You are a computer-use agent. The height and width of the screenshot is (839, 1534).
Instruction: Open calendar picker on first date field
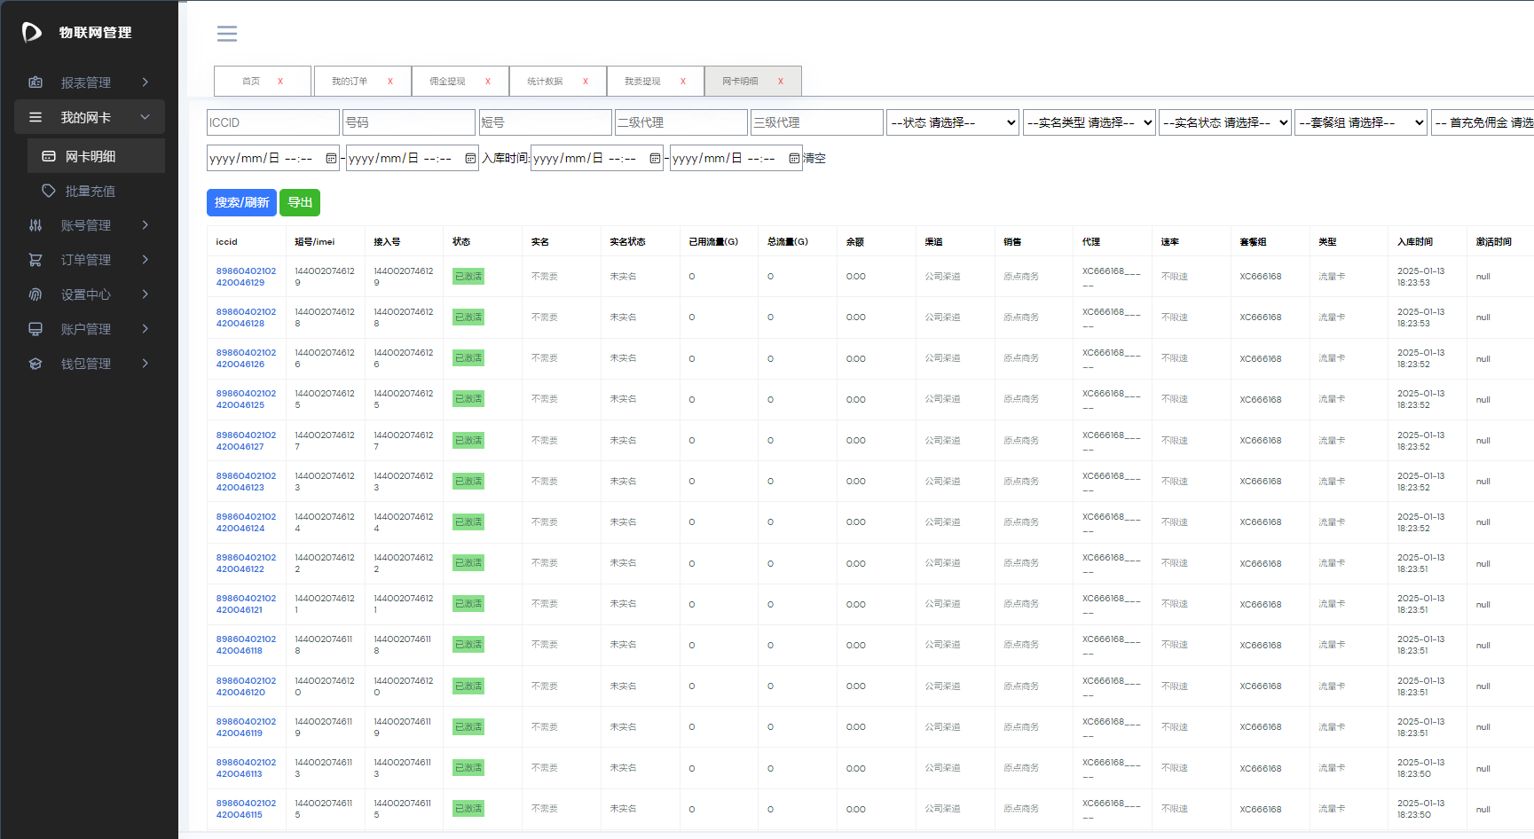pos(331,159)
